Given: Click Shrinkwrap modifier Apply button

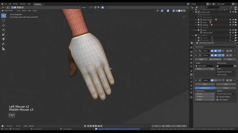Looking at the screenshot, I should click(x=201, y=59).
